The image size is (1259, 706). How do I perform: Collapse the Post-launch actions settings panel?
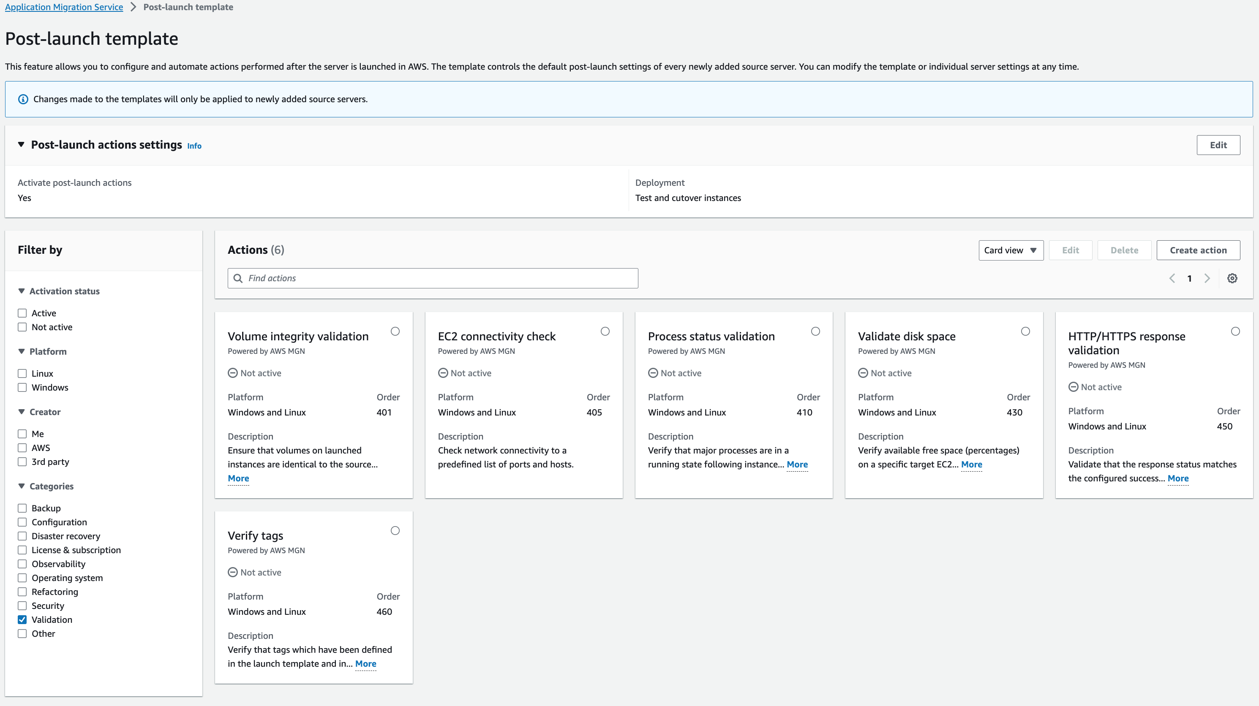21,144
